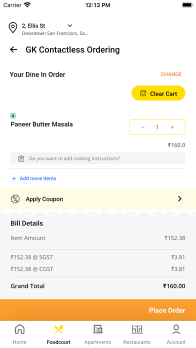
Task: Tap the green vegetarian indicator icon
Action: pyautogui.click(x=13, y=115)
